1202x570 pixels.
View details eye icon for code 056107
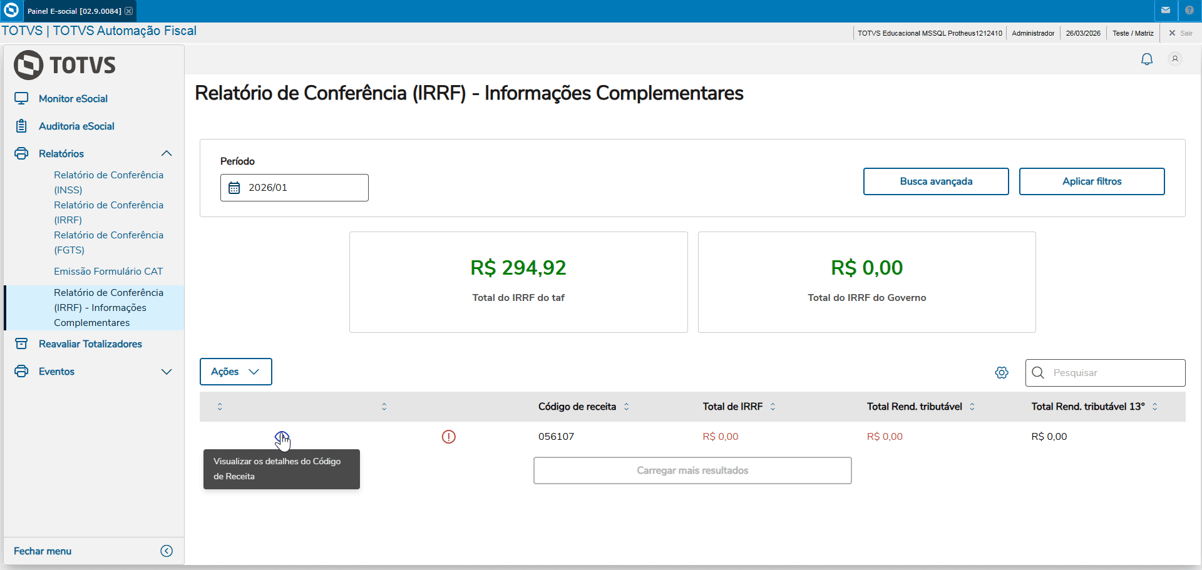point(282,437)
